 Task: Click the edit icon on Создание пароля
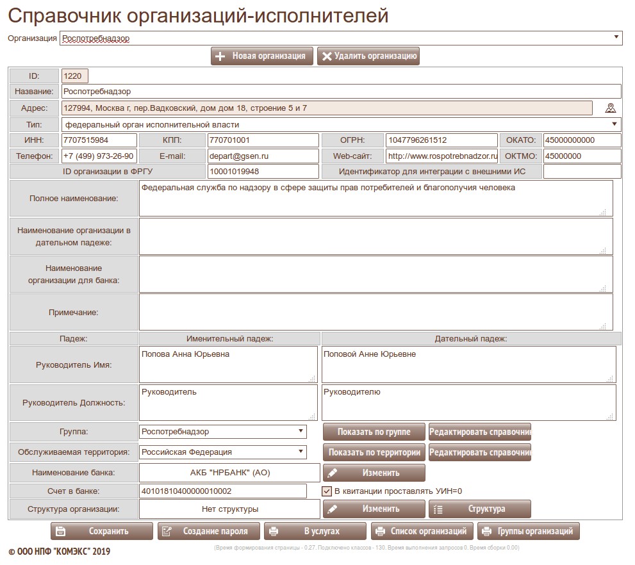click(x=167, y=531)
